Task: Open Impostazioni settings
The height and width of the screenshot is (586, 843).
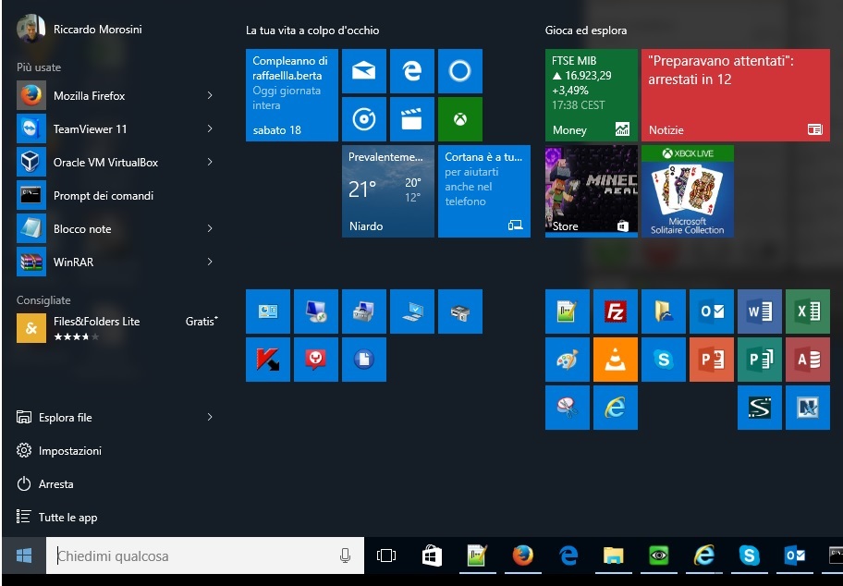Action: 59,450
